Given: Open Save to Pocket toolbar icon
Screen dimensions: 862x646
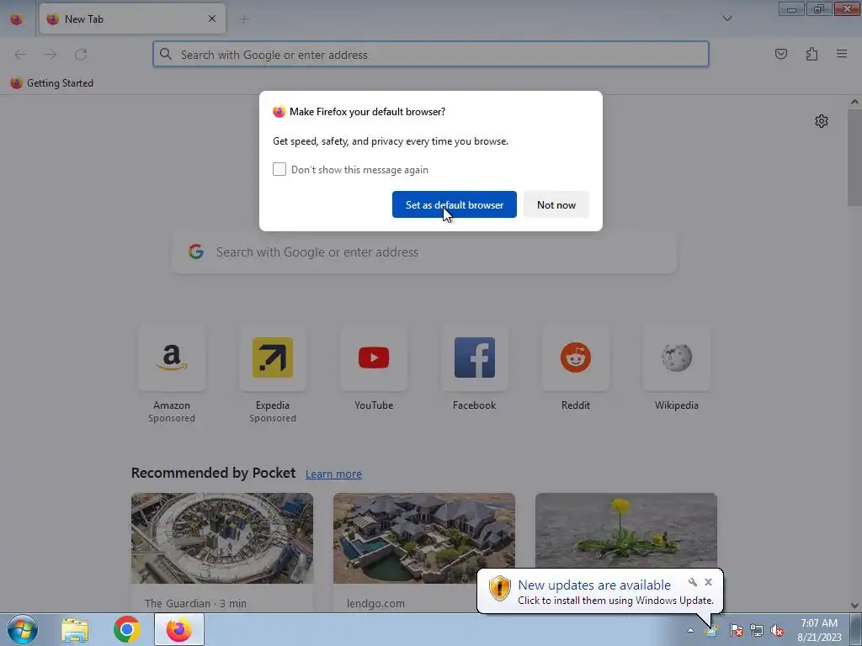Looking at the screenshot, I should pos(780,54).
